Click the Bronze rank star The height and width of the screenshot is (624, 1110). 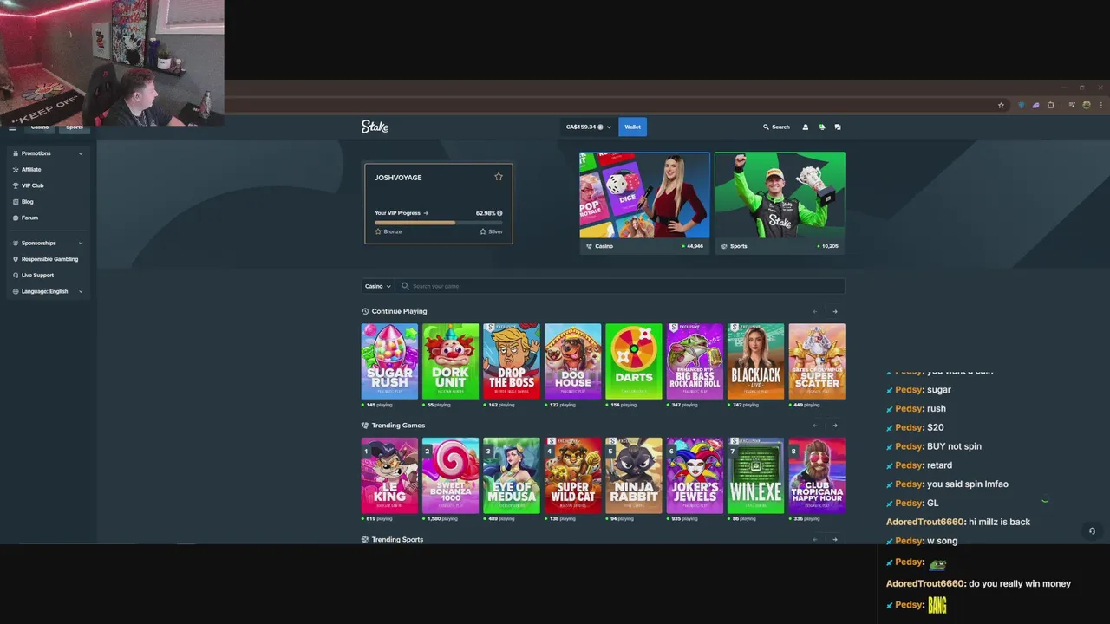coord(378,231)
